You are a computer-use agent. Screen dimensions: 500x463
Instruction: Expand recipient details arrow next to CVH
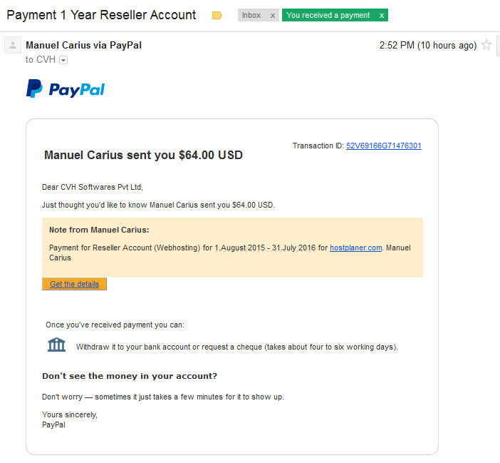pyautogui.click(x=63, y=60)
